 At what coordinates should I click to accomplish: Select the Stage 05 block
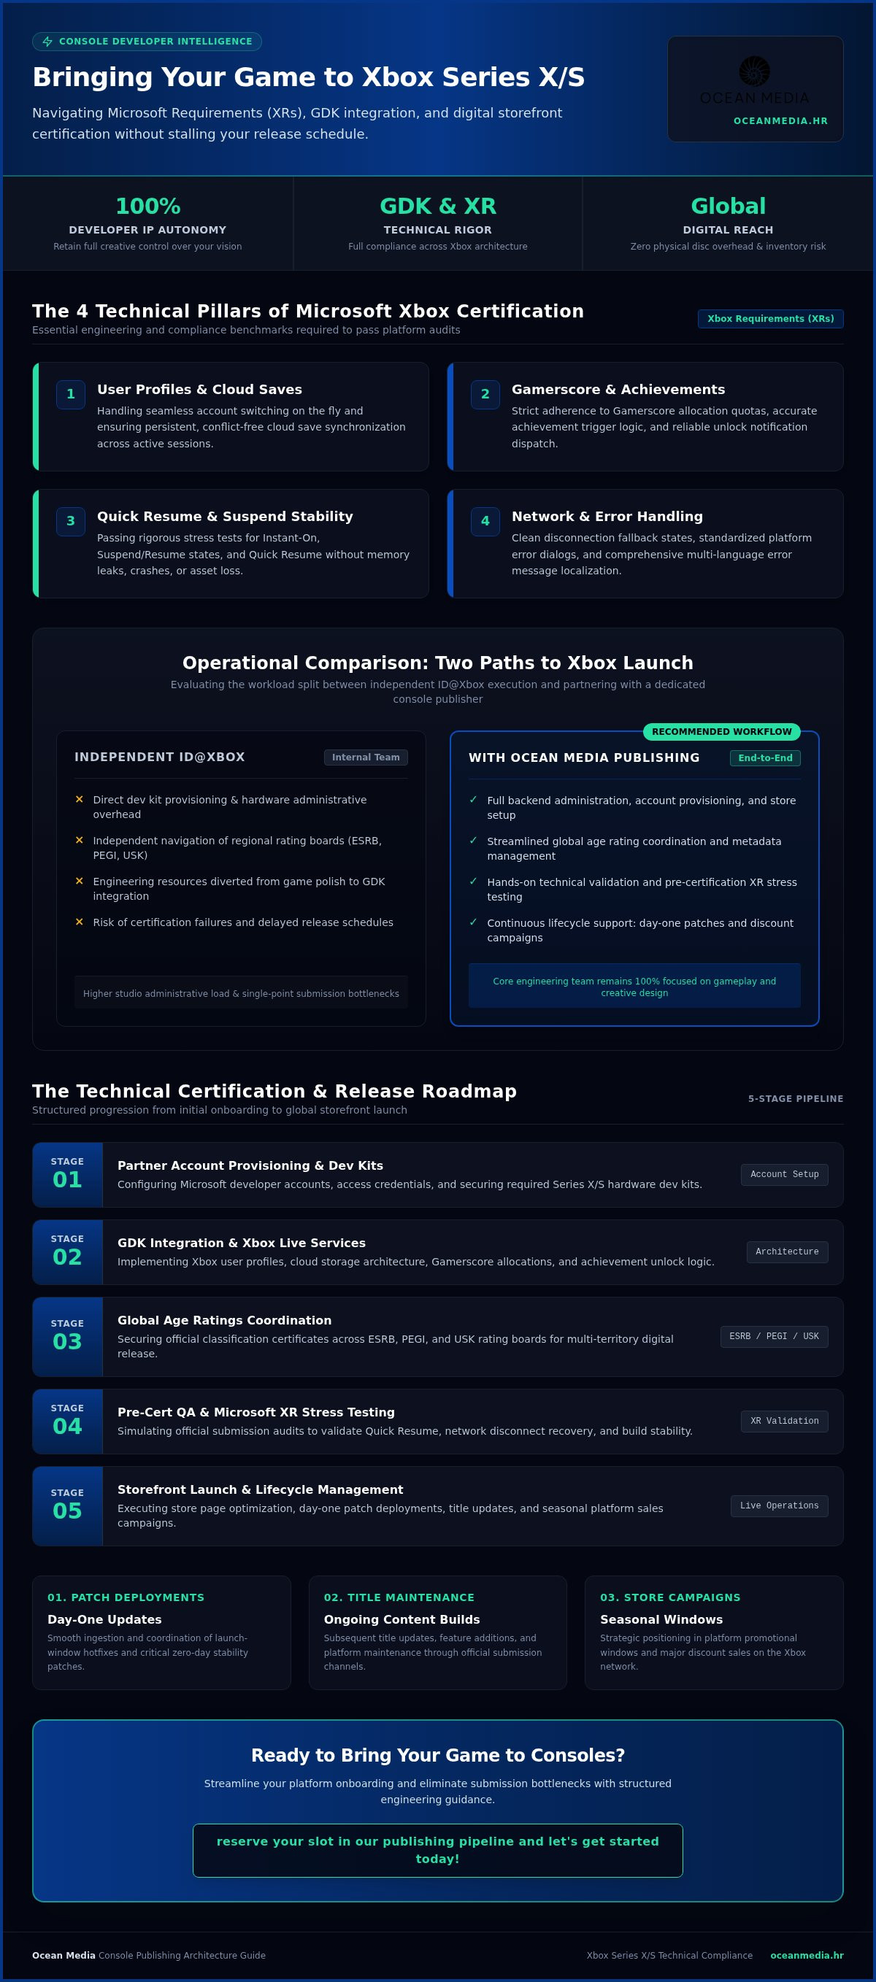pos(68,1505)
